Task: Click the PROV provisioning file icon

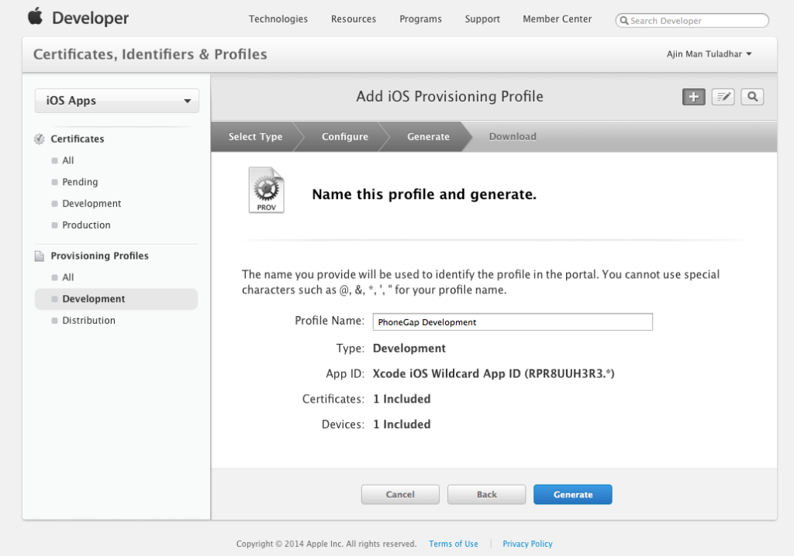Action: click(x=267, y=190)
